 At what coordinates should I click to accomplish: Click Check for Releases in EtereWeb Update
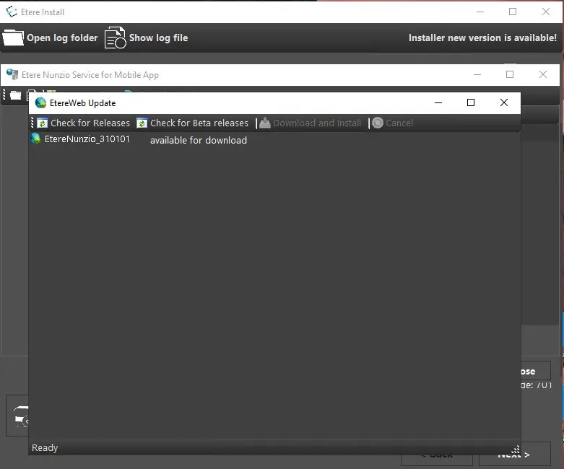pos(83,123)
